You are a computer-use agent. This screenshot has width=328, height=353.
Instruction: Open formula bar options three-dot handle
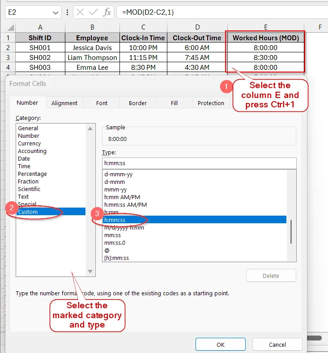(x=67, y=12)
